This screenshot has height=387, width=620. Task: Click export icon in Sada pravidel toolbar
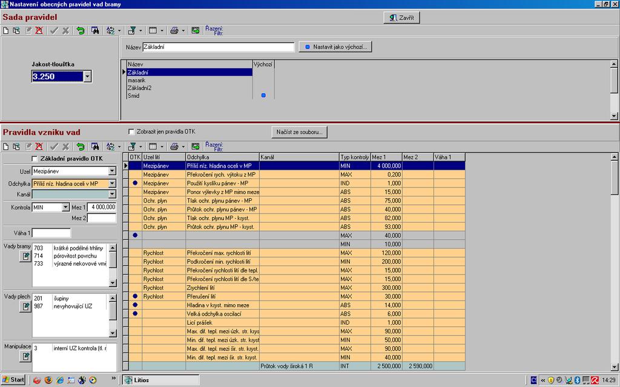[x=196, y=30]
